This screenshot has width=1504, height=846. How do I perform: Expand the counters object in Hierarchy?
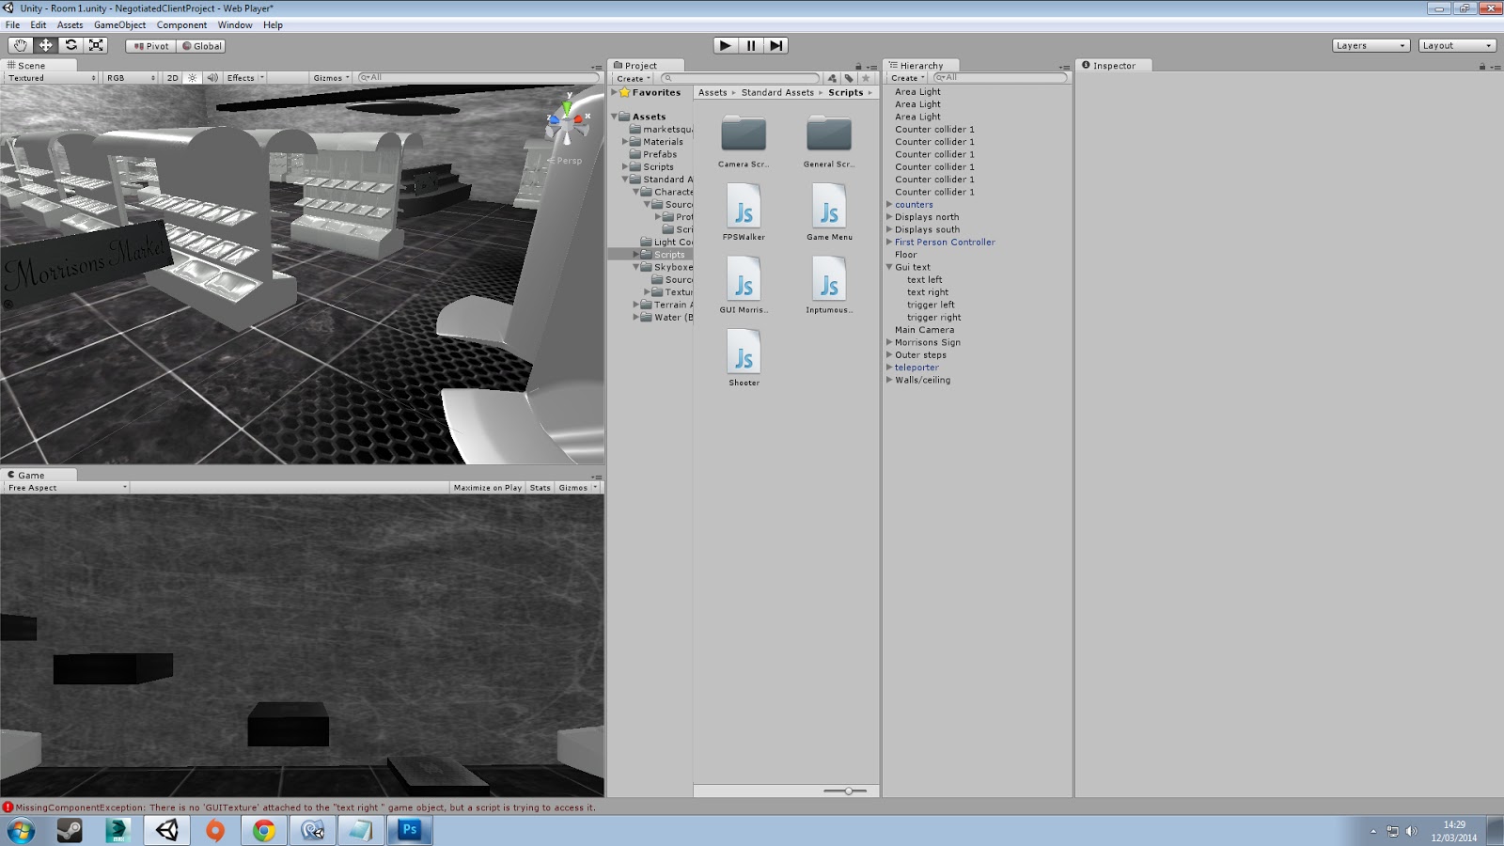click(889, 205)
